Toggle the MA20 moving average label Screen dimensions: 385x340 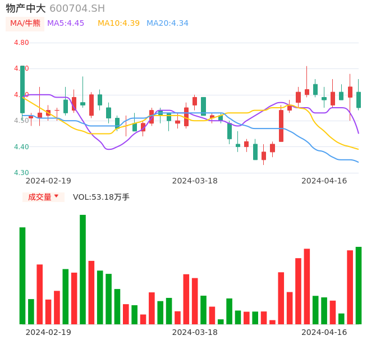(x=167, y=24)
